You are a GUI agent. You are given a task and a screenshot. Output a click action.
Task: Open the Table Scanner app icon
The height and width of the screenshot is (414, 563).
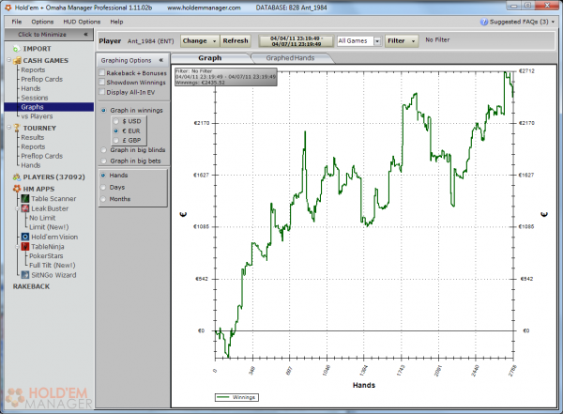pyautogui.click(x=25, y=198)
